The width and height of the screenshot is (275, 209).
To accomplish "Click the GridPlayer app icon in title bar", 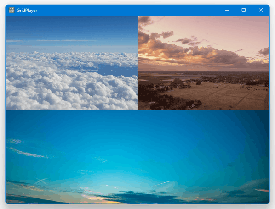I will (x=11, y=10).
